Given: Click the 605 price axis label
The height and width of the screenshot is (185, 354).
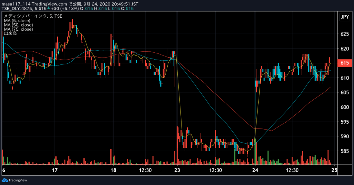Looking at the screenshot, I should point(345,92).
